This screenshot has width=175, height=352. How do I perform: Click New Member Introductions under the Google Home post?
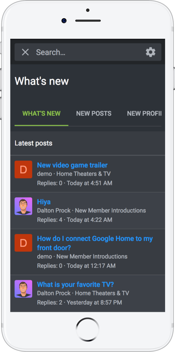[x=92, y=257]
